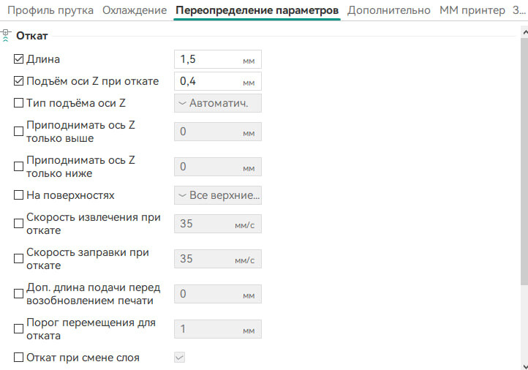Image resolution: width=528 pixels, height=370 pixels.
Task: Open the ММ принтер tab
Action: (x=472, y=10)
